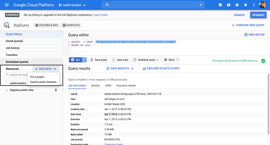Viewport: 270px width, 145px height.
Task: Click EXPLORE IN DATA STUDIO
Action: pyautogui.click(x=161, y=68)
